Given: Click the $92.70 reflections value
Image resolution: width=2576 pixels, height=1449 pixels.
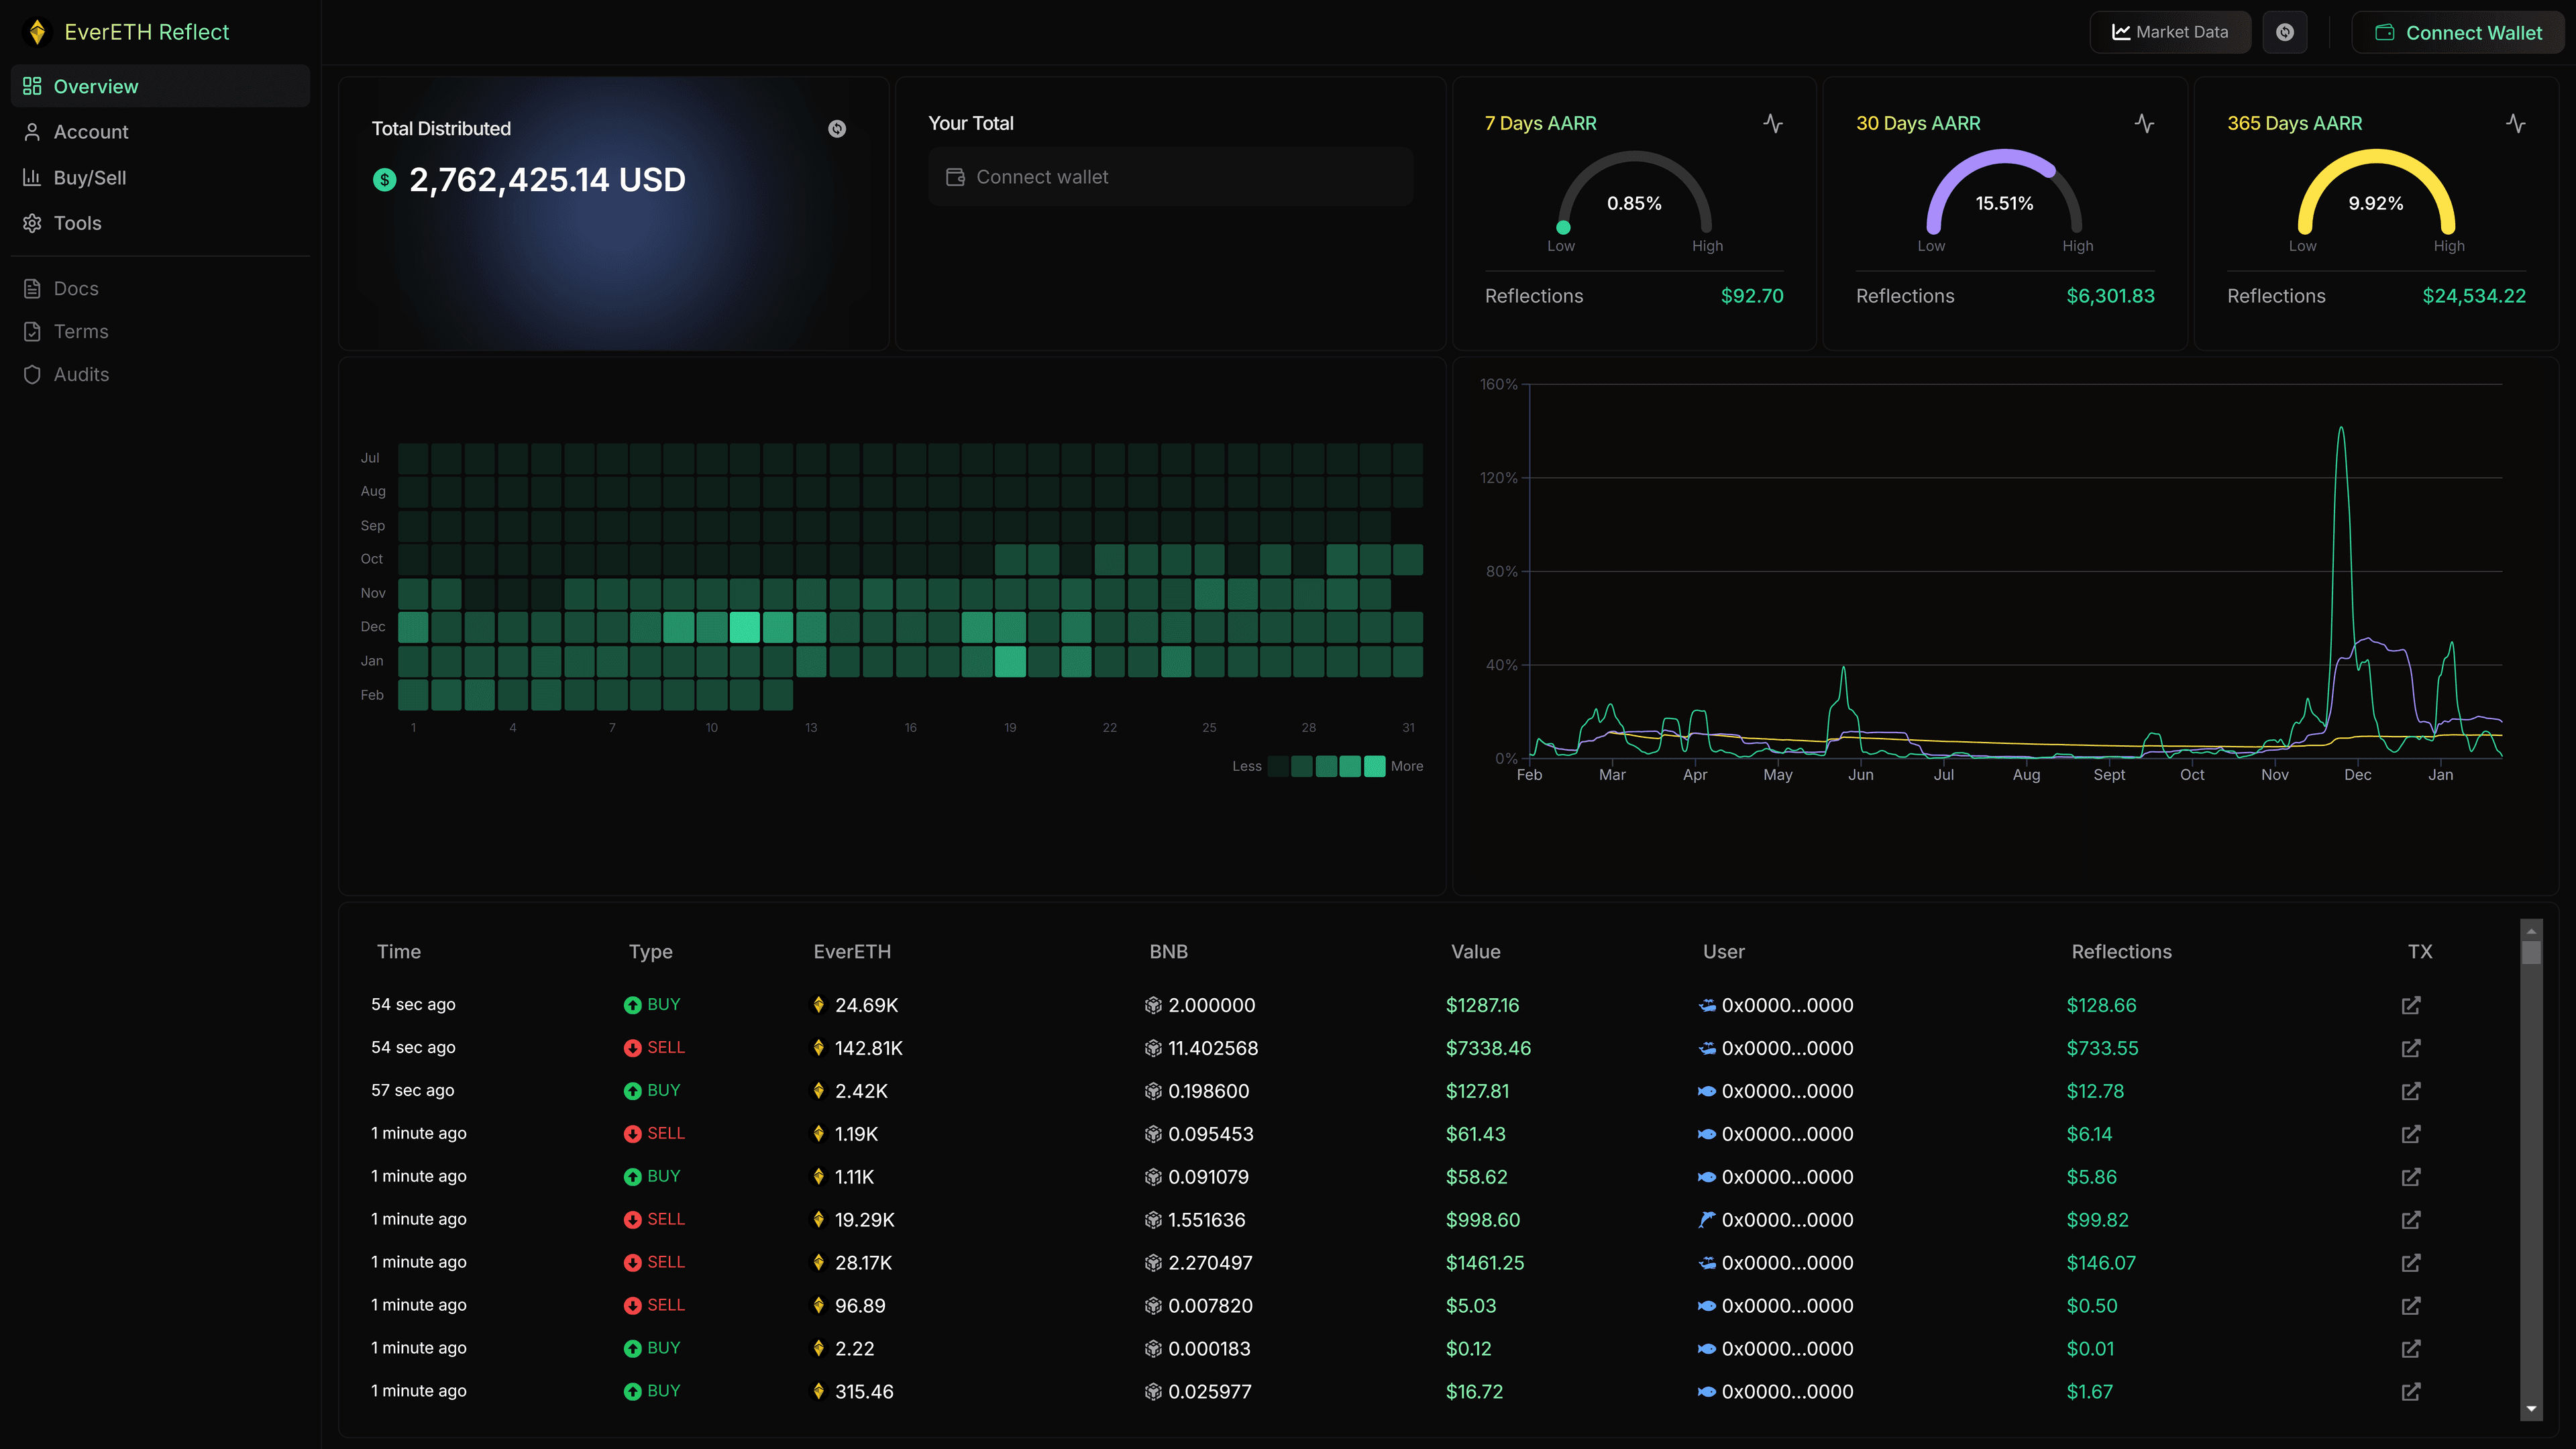Looking at the screenshot, I should coord(1752,296).
